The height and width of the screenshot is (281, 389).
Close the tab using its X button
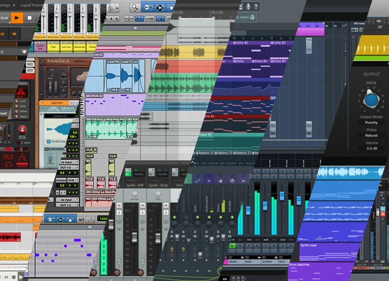(x=14, y=5)
